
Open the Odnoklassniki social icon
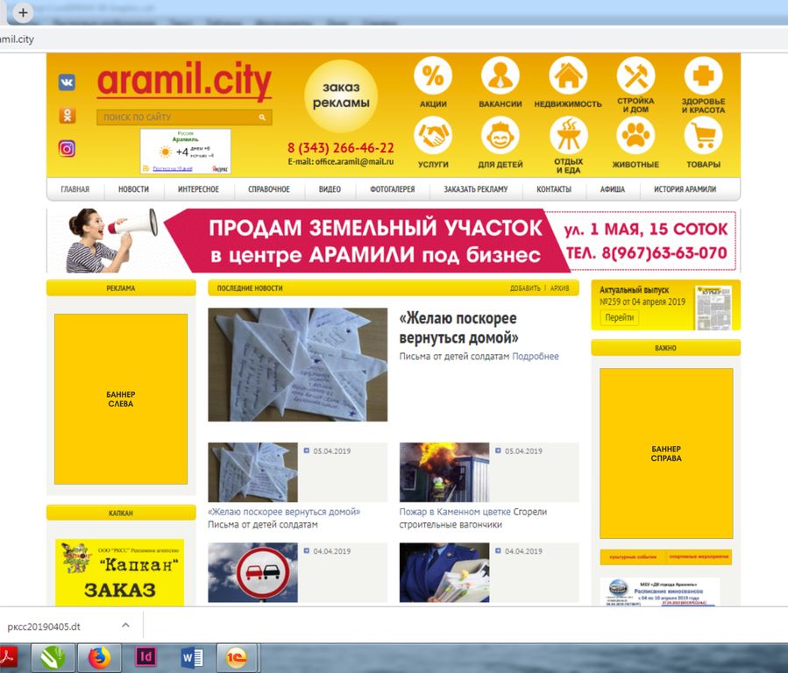[67, 115]
